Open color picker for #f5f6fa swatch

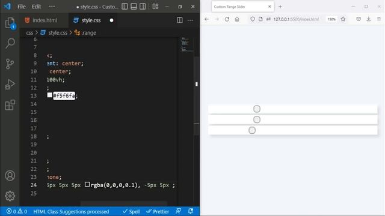click(49, 95)
